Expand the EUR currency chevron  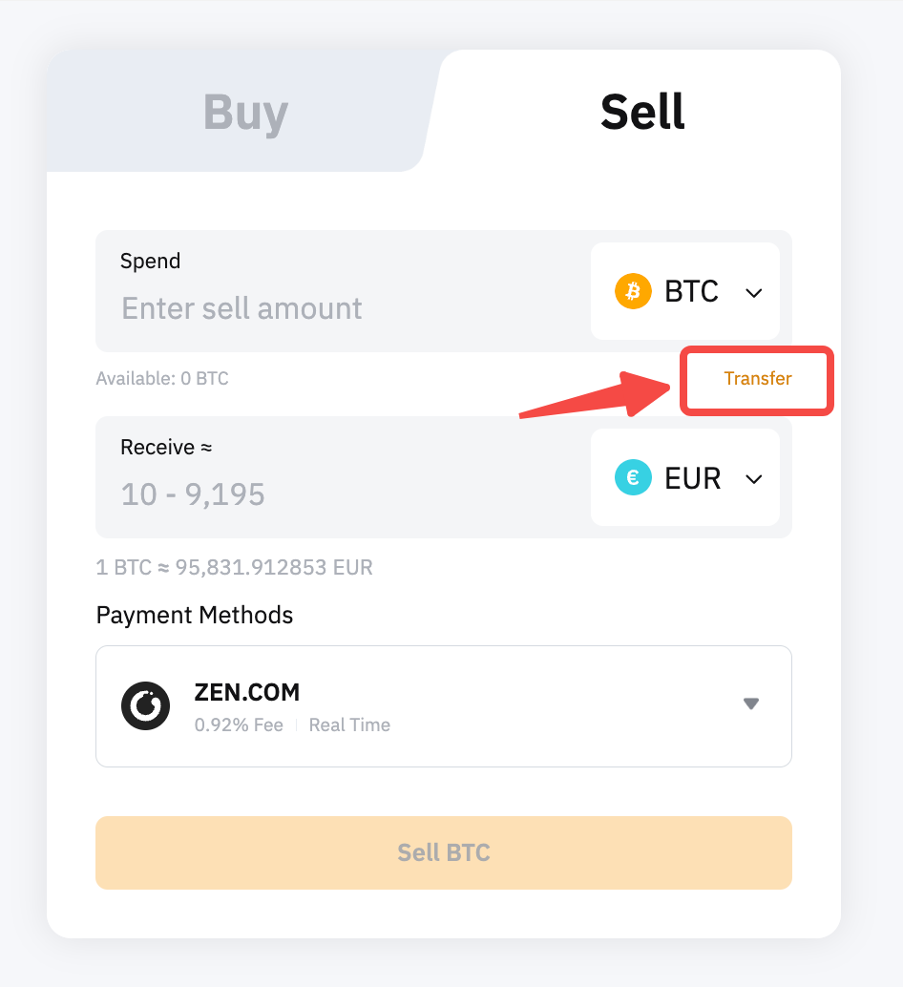pos(754,479)
